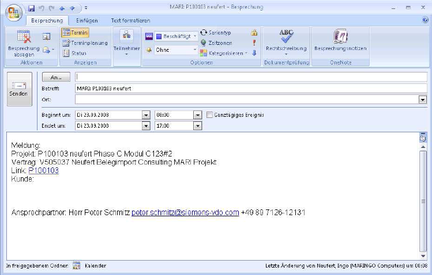
Task: Click the Besprechung absagen icon
Action: (x=23, y=37)
